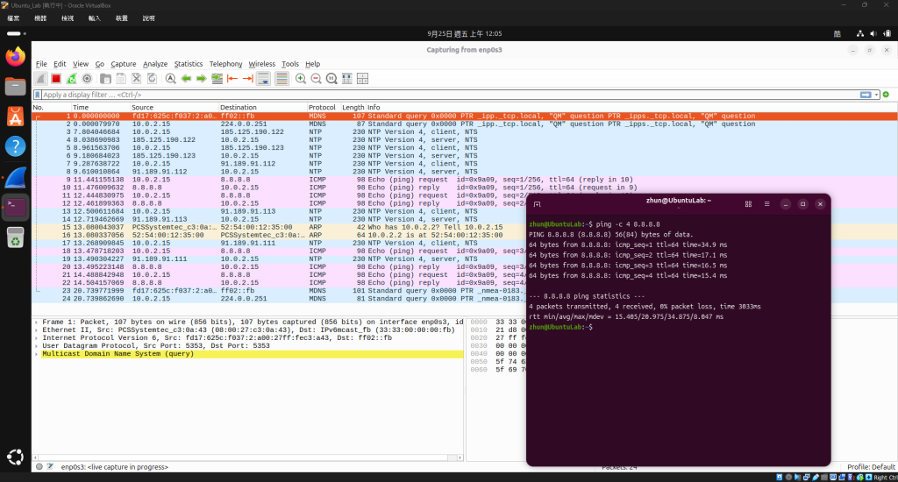Click the display filter bookmark icon
This screenshot has height=482, width=898.
coord(38,95)
